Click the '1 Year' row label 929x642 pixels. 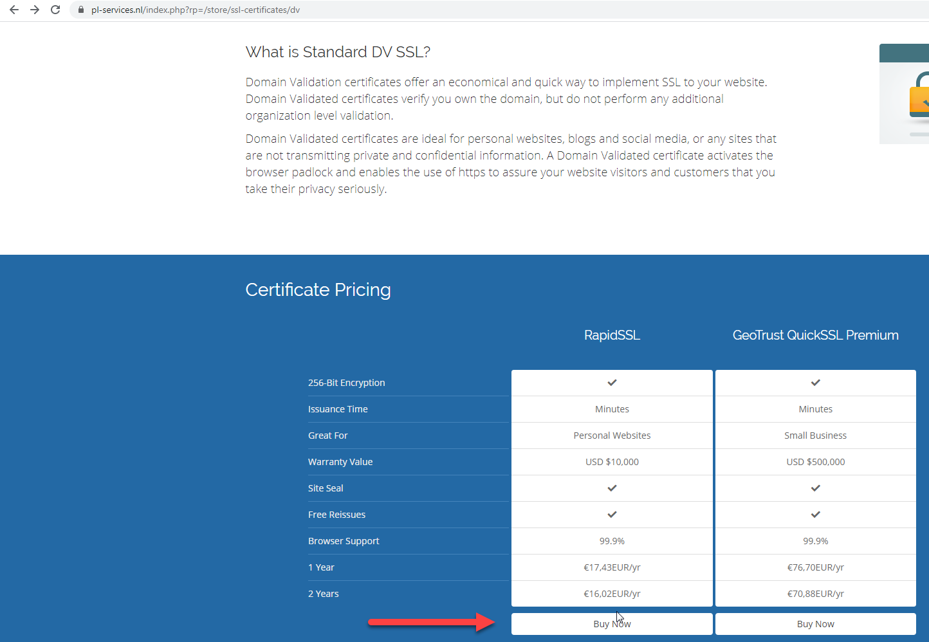click(x=321, y=567)
